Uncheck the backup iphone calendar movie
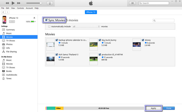 pos(57,40)
